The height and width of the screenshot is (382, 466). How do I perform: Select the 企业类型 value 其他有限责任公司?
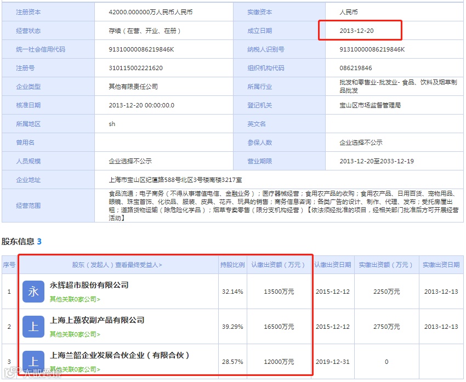tap(133, 87)
